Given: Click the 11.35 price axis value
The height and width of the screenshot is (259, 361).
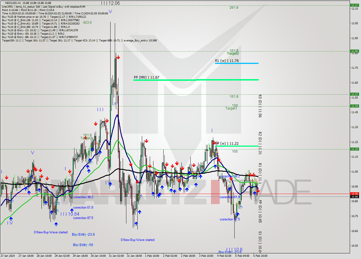Looking at the screenshot, I should click(355, 127).
